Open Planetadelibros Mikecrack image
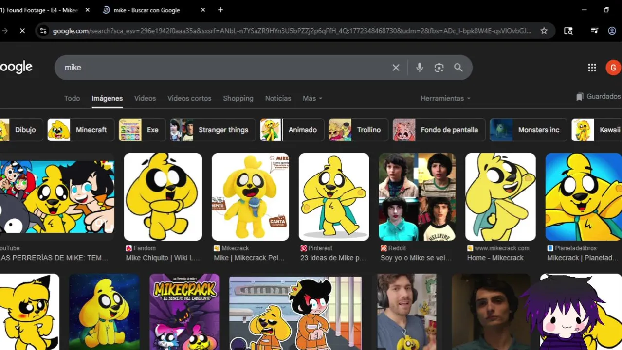 point(584,197)
